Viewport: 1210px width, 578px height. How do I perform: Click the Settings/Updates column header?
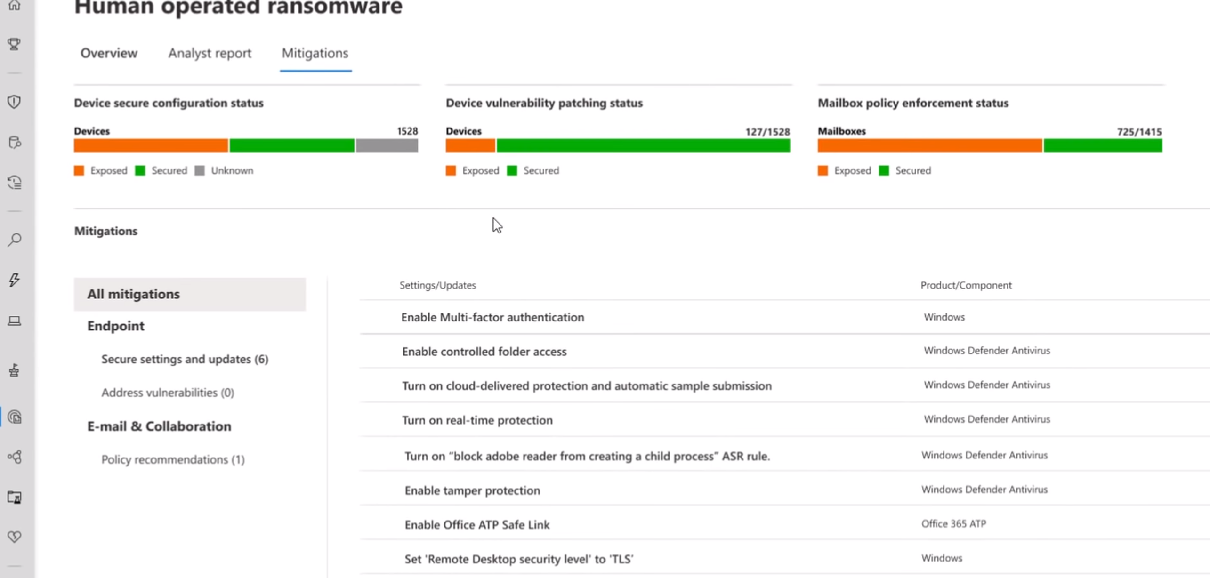pyautogui.click(x=438, y=285)
